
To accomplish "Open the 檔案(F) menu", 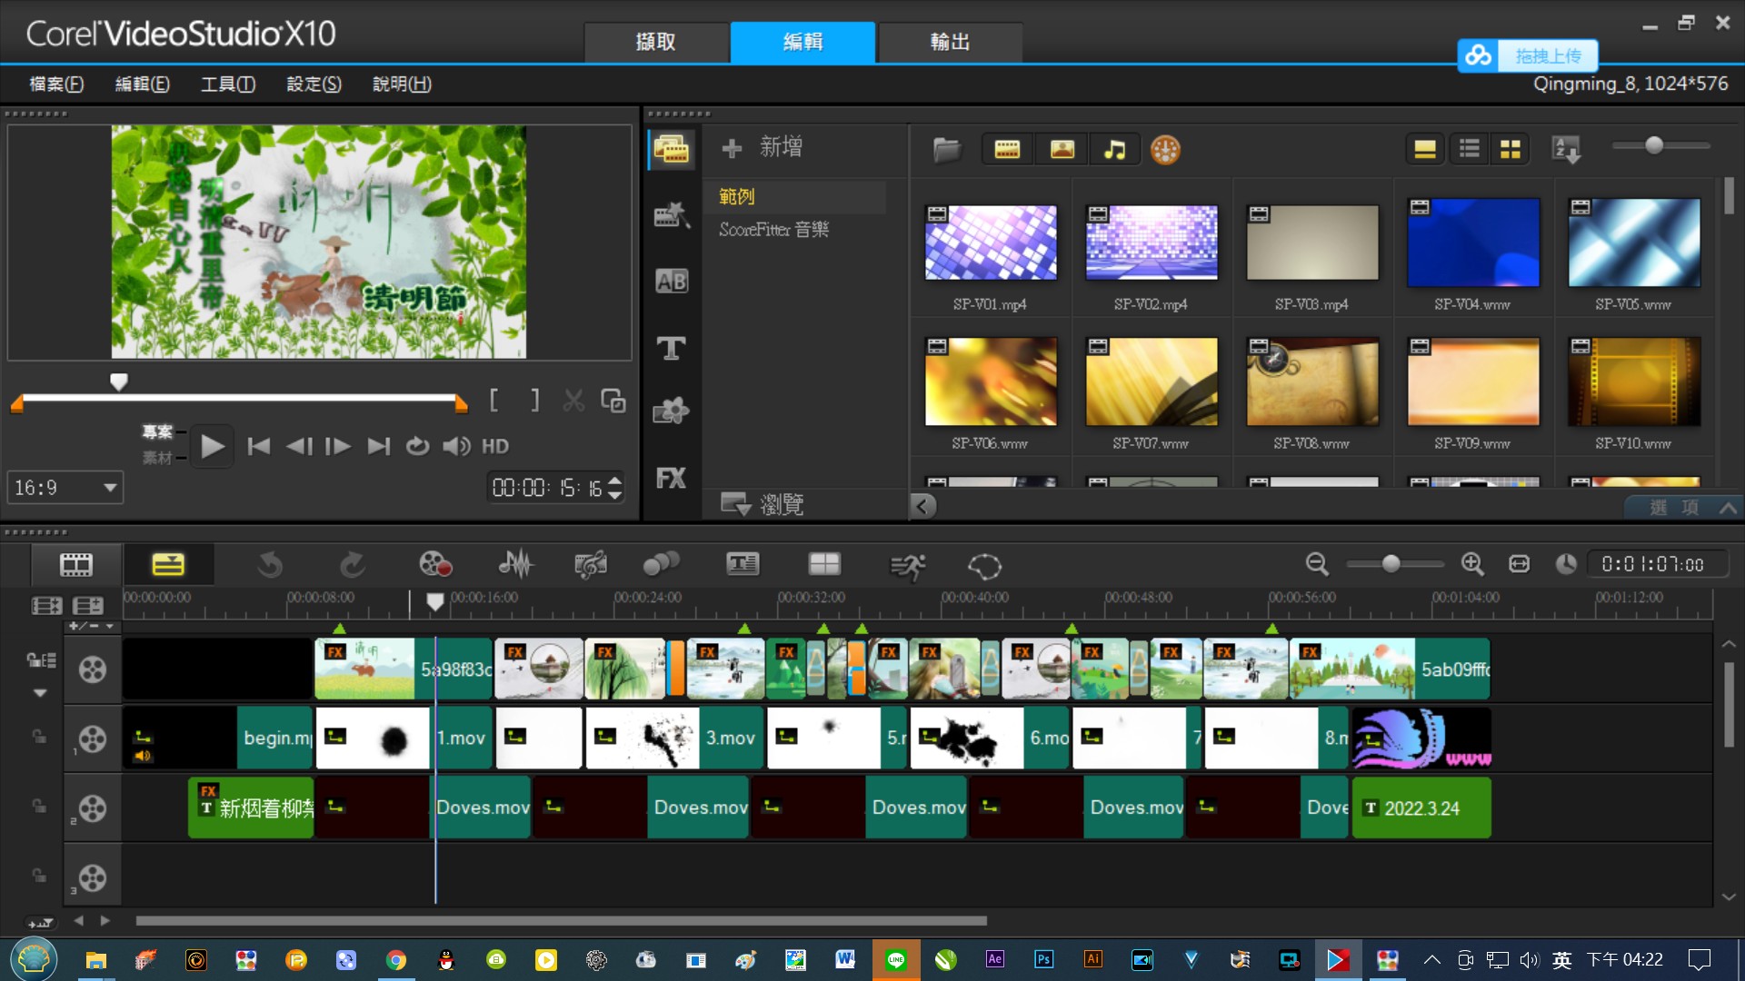I will (56, 84).
